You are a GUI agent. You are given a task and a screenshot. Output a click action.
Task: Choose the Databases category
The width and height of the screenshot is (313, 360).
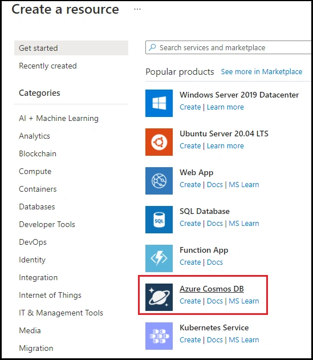click(x=37, y=207)
